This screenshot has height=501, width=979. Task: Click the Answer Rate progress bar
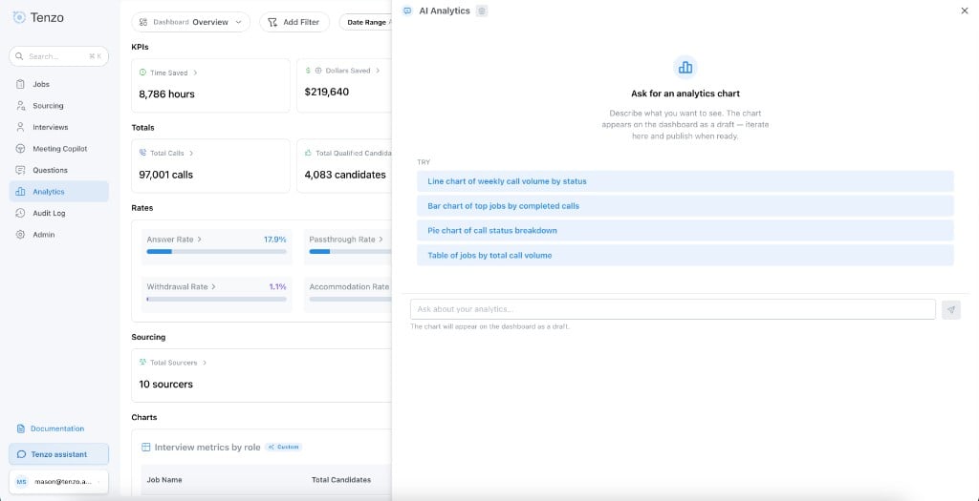[x=216, y=252]
